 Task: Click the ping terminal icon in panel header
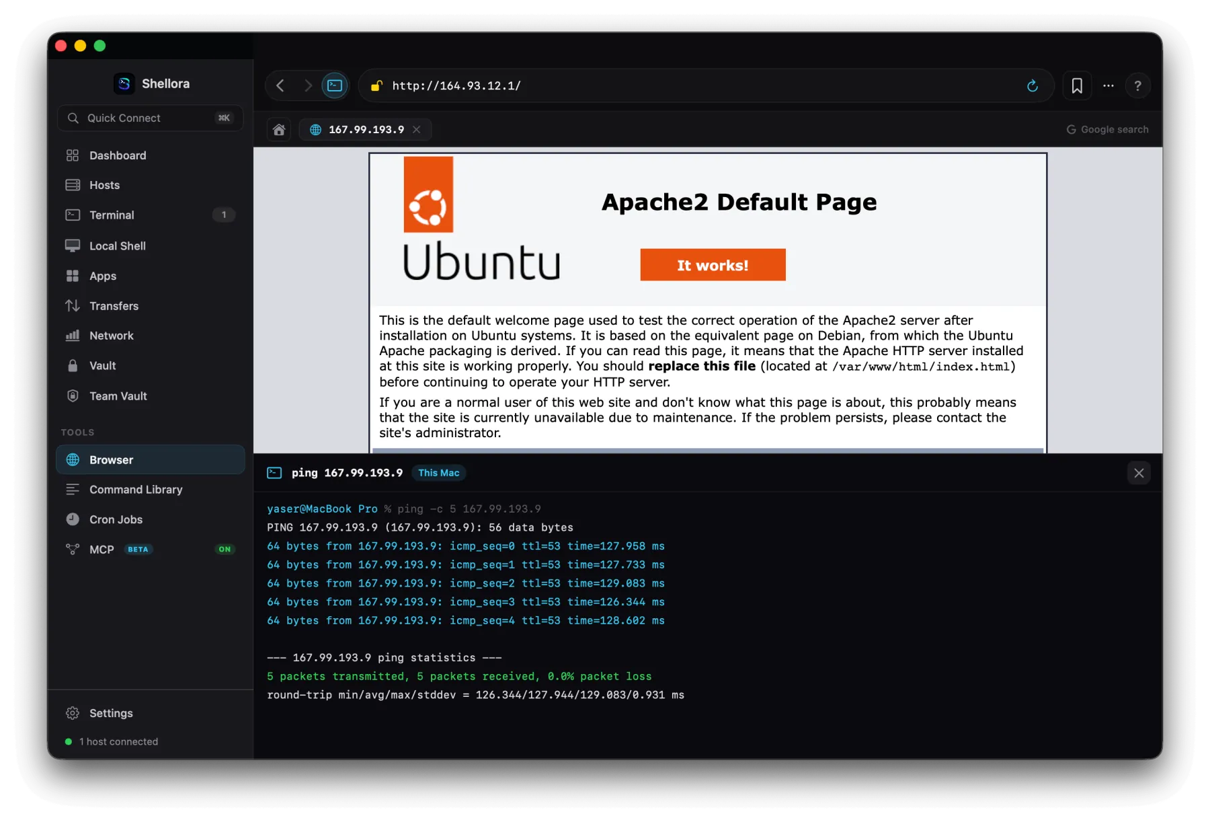[x=274, y=473]
